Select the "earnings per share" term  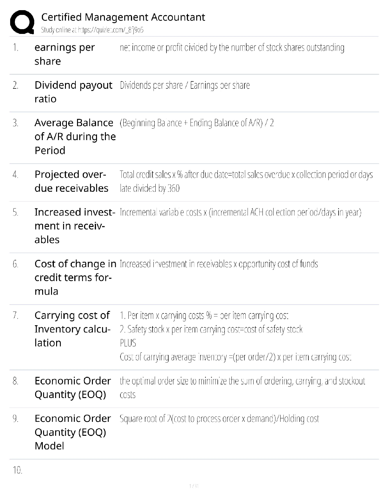click(x=64, y=54)
